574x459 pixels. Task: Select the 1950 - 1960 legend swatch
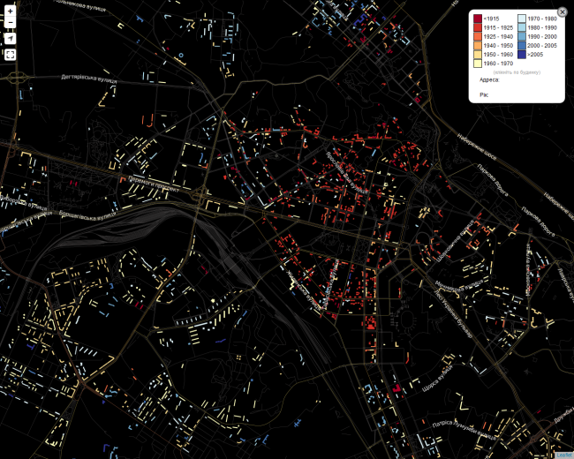477,55
